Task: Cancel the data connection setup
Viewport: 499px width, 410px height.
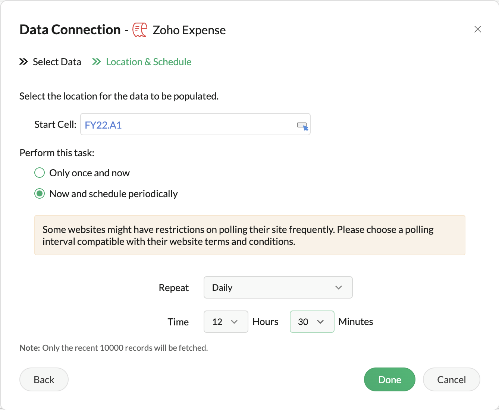Action: click(x=452, y=379)
